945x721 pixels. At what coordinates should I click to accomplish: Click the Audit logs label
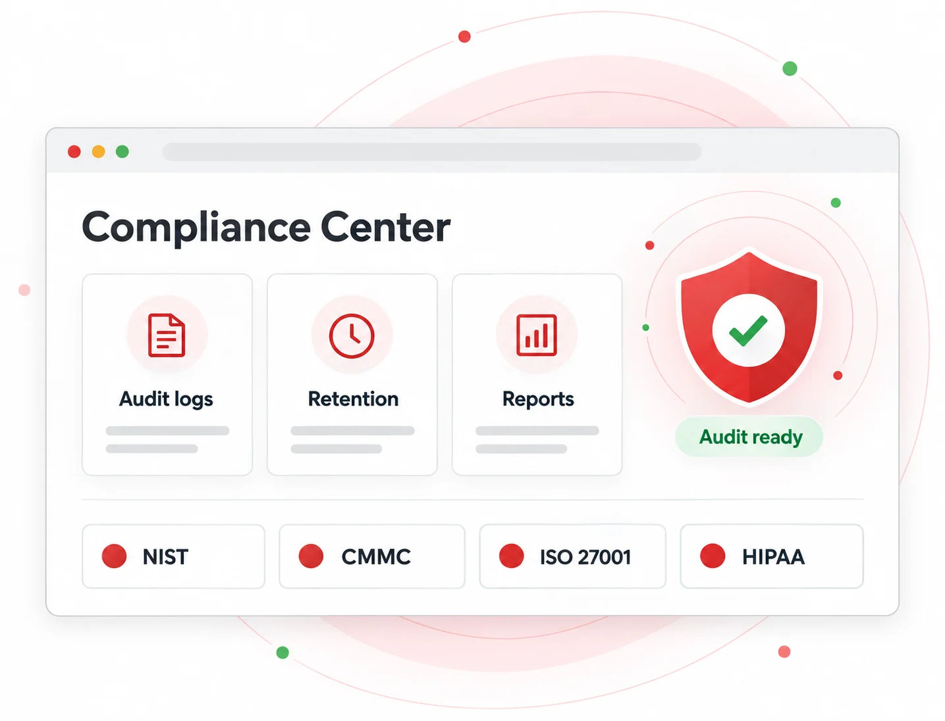click(166, 399)
